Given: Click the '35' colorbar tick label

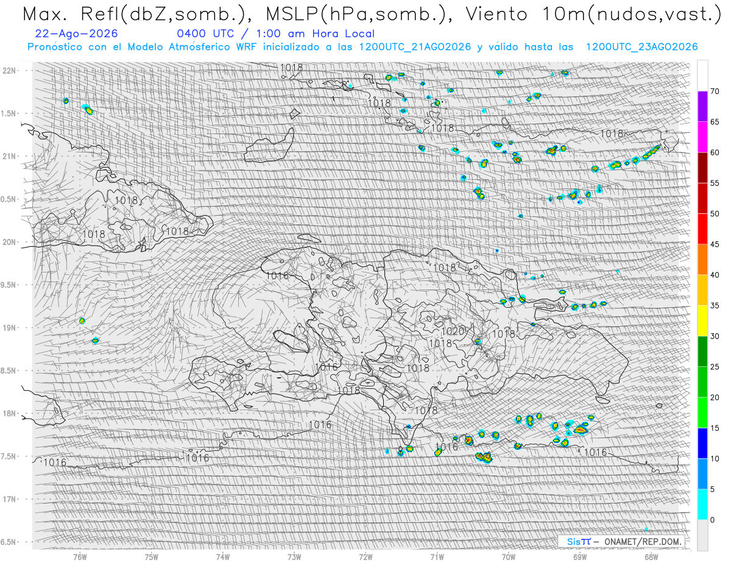Looking at the screenshot, I should (x=715, y=305).
